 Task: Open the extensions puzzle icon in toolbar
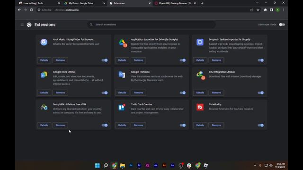(x=265, y=10)
